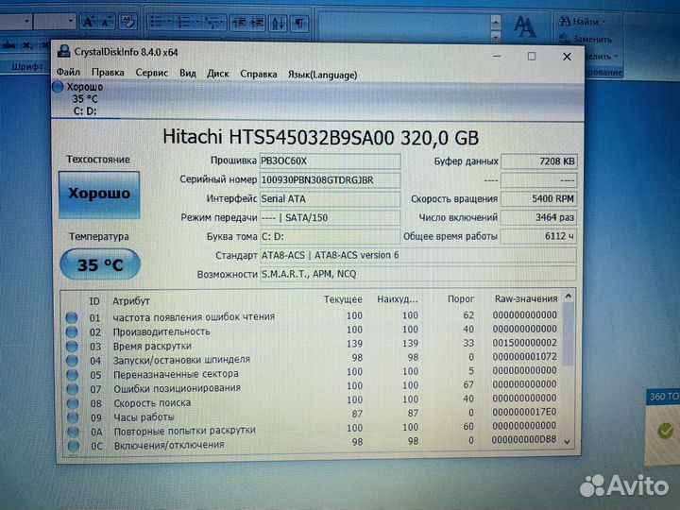Click the CrystalDiskInfo title bar app icon
This screenshot has width=680, height=510.
click(64, 51)
